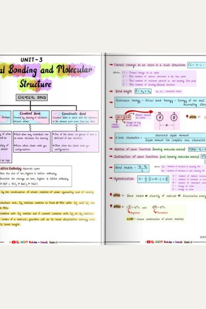Viewport: 206px width, 309px height.
Task: Click the 'Covalent Bond' box title
Action: [x=30, y=113]
